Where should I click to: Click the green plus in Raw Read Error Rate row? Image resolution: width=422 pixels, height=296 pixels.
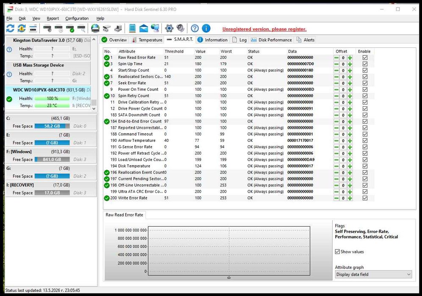click(350, 58)
